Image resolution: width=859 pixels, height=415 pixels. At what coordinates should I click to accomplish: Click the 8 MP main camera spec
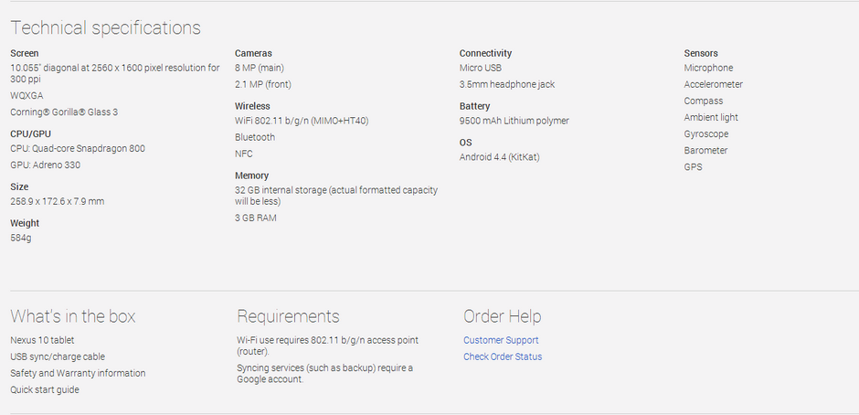pyautogui.click(x=260, y=68)
